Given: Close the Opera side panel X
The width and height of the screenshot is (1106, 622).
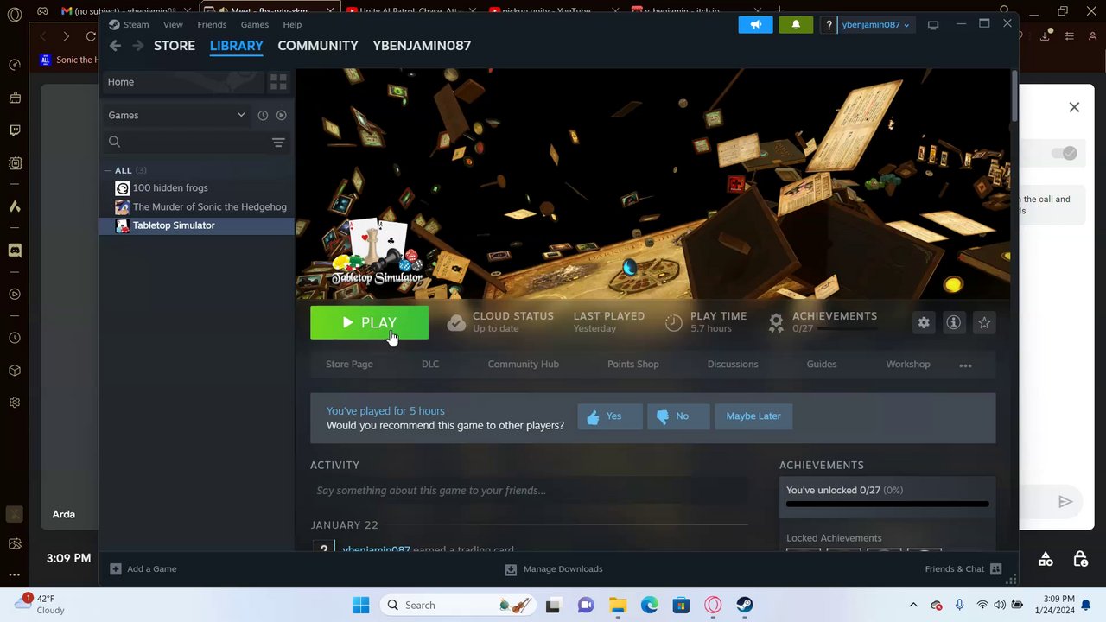Looking at the screenshot, I should (1074, 107).
